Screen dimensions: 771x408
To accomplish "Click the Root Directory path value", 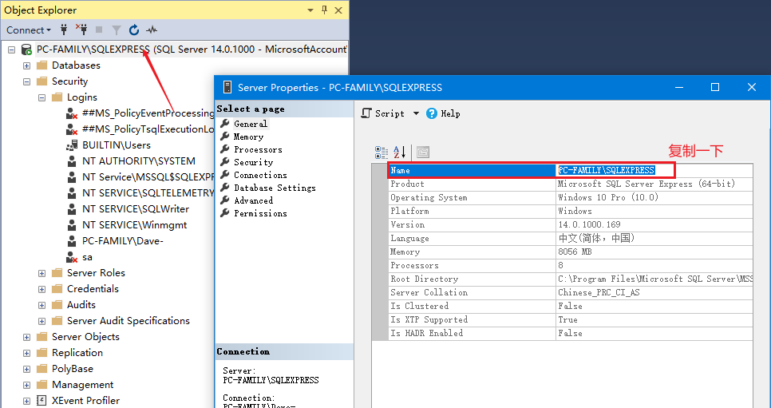I will pyautogui.click(x=655, y=279).
